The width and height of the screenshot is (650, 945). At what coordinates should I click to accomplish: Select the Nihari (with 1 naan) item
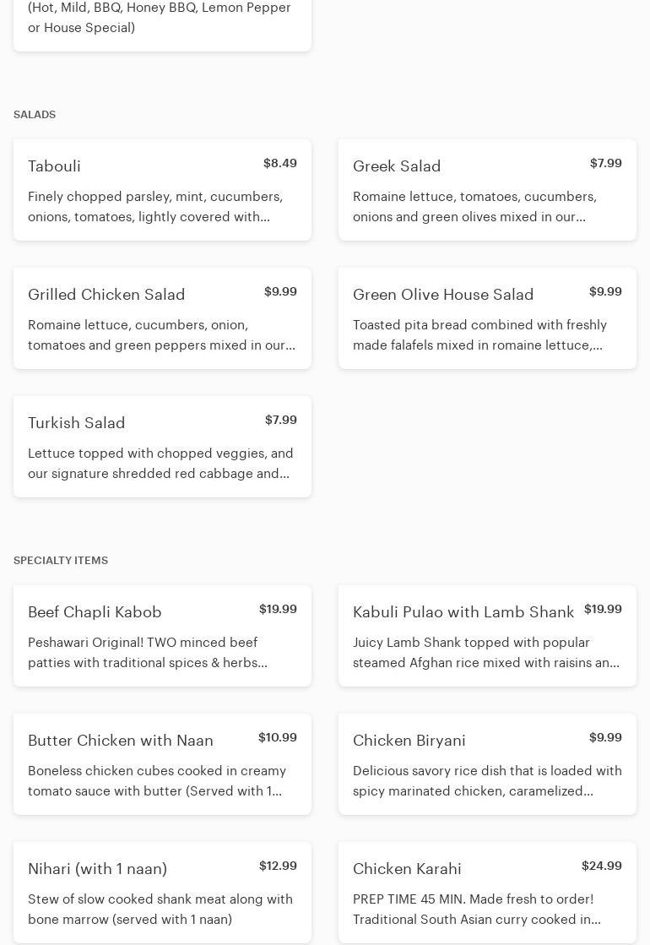point(162,893)
